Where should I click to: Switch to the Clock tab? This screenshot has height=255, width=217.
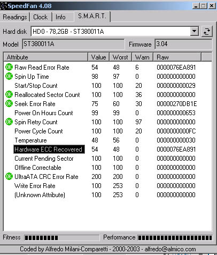point(41,17)
